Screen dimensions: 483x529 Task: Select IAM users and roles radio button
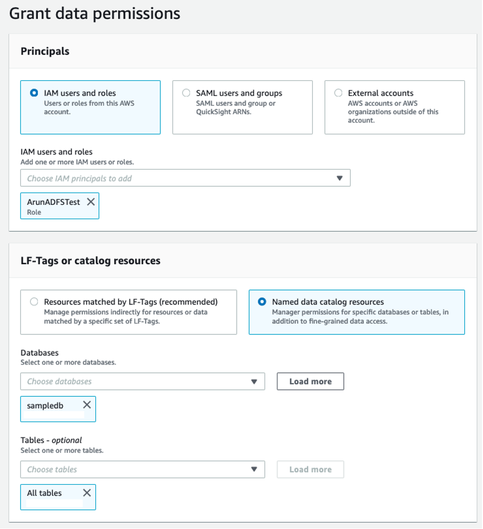[34, 93]
